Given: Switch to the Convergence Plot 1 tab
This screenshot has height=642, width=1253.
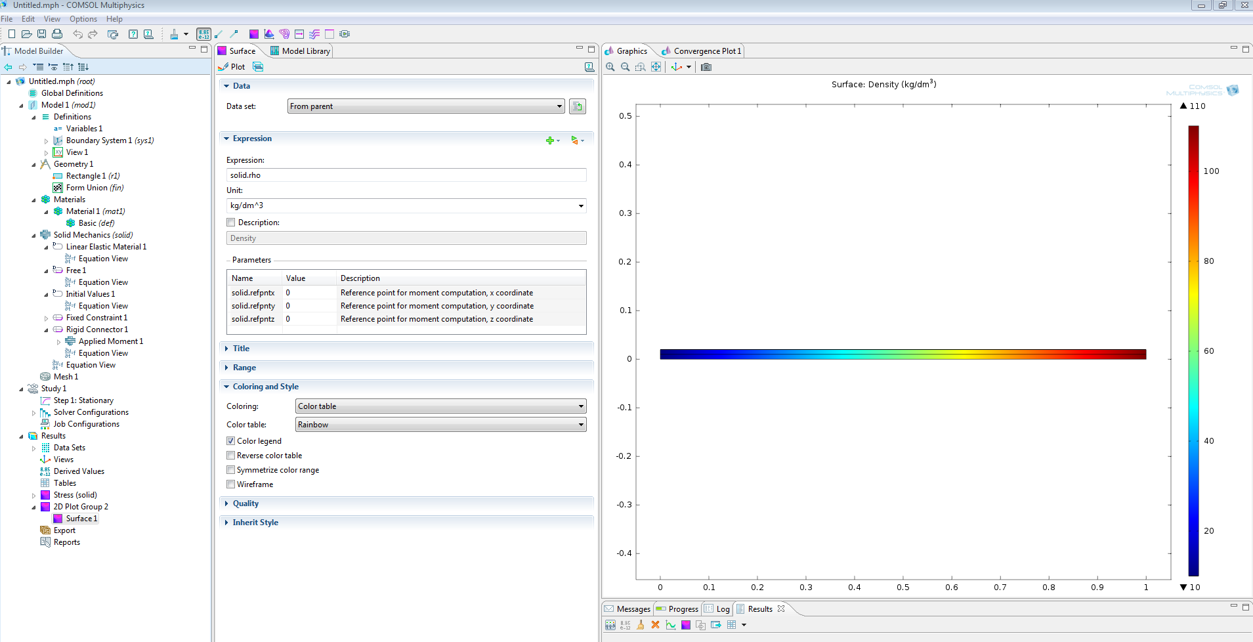Looking at the screenshot, I should [706, 51].
